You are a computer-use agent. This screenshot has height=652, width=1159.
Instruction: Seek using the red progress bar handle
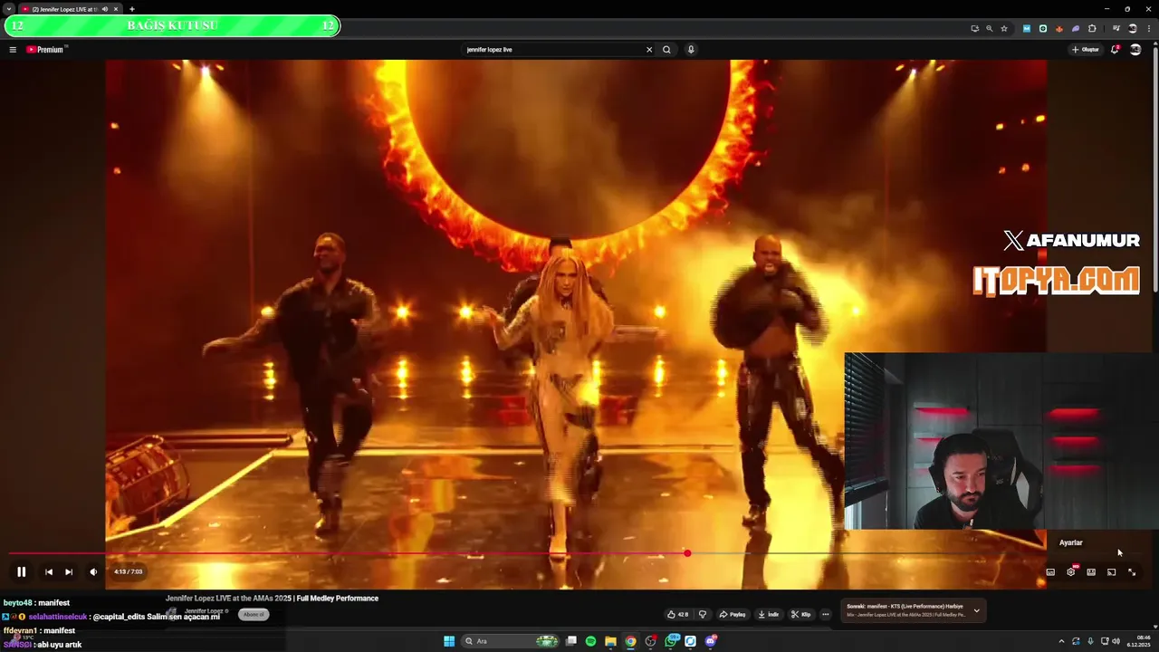click(x=687, y=552)
